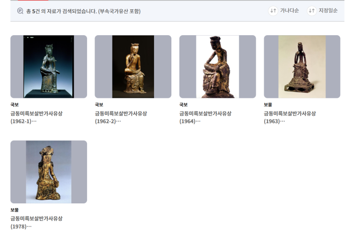
Task: Click 보물 label above the (1963) title
Action: (268, 105)
